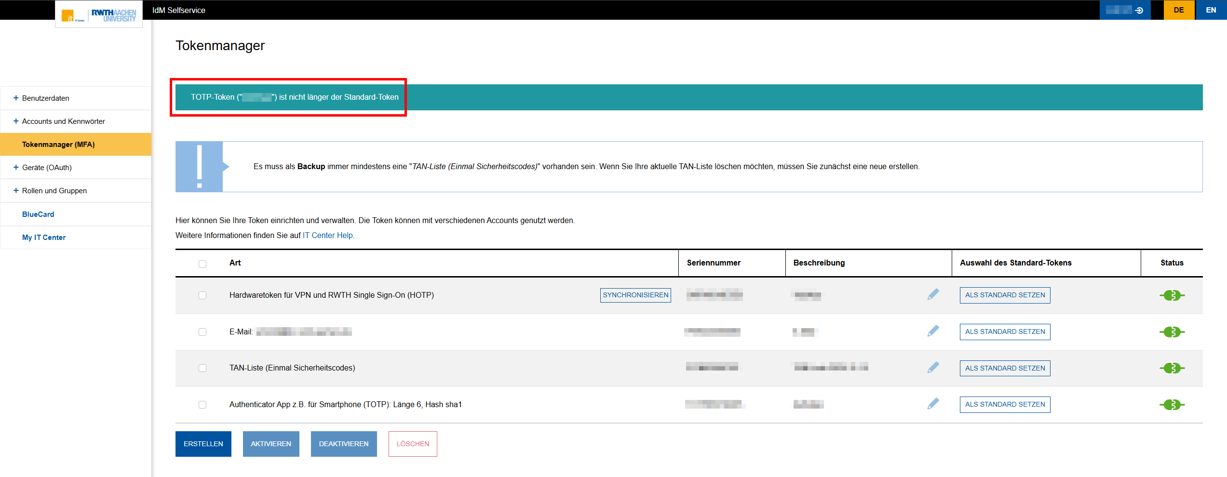The image size is (1227, 477).
Task: Click green status plug icon for Hardwaretoken
Action: [x=1172, y=295]
